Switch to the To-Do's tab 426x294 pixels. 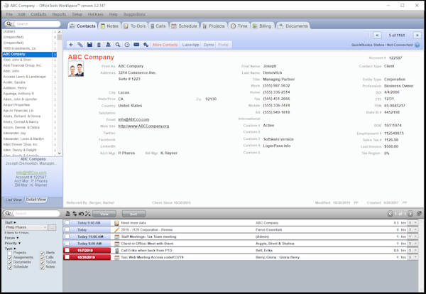[135, 26]
